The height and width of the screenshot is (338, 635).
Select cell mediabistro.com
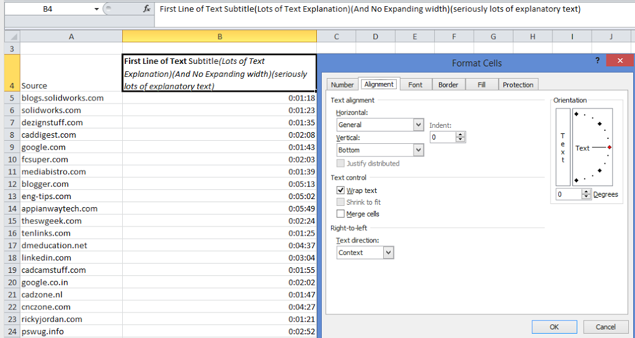pyautogui.click(x=71, y=172)
